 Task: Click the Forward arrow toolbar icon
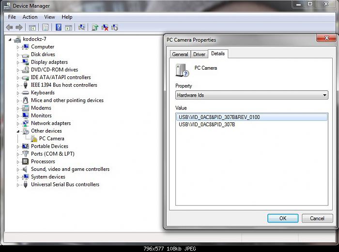click(x=19, y=28)
